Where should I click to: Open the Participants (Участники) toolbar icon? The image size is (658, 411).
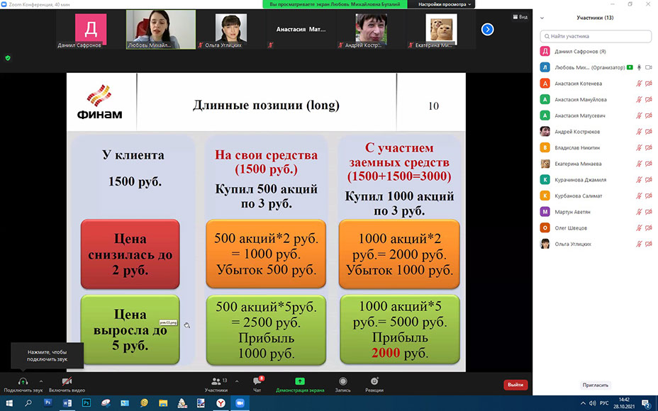tap(216, 382)
